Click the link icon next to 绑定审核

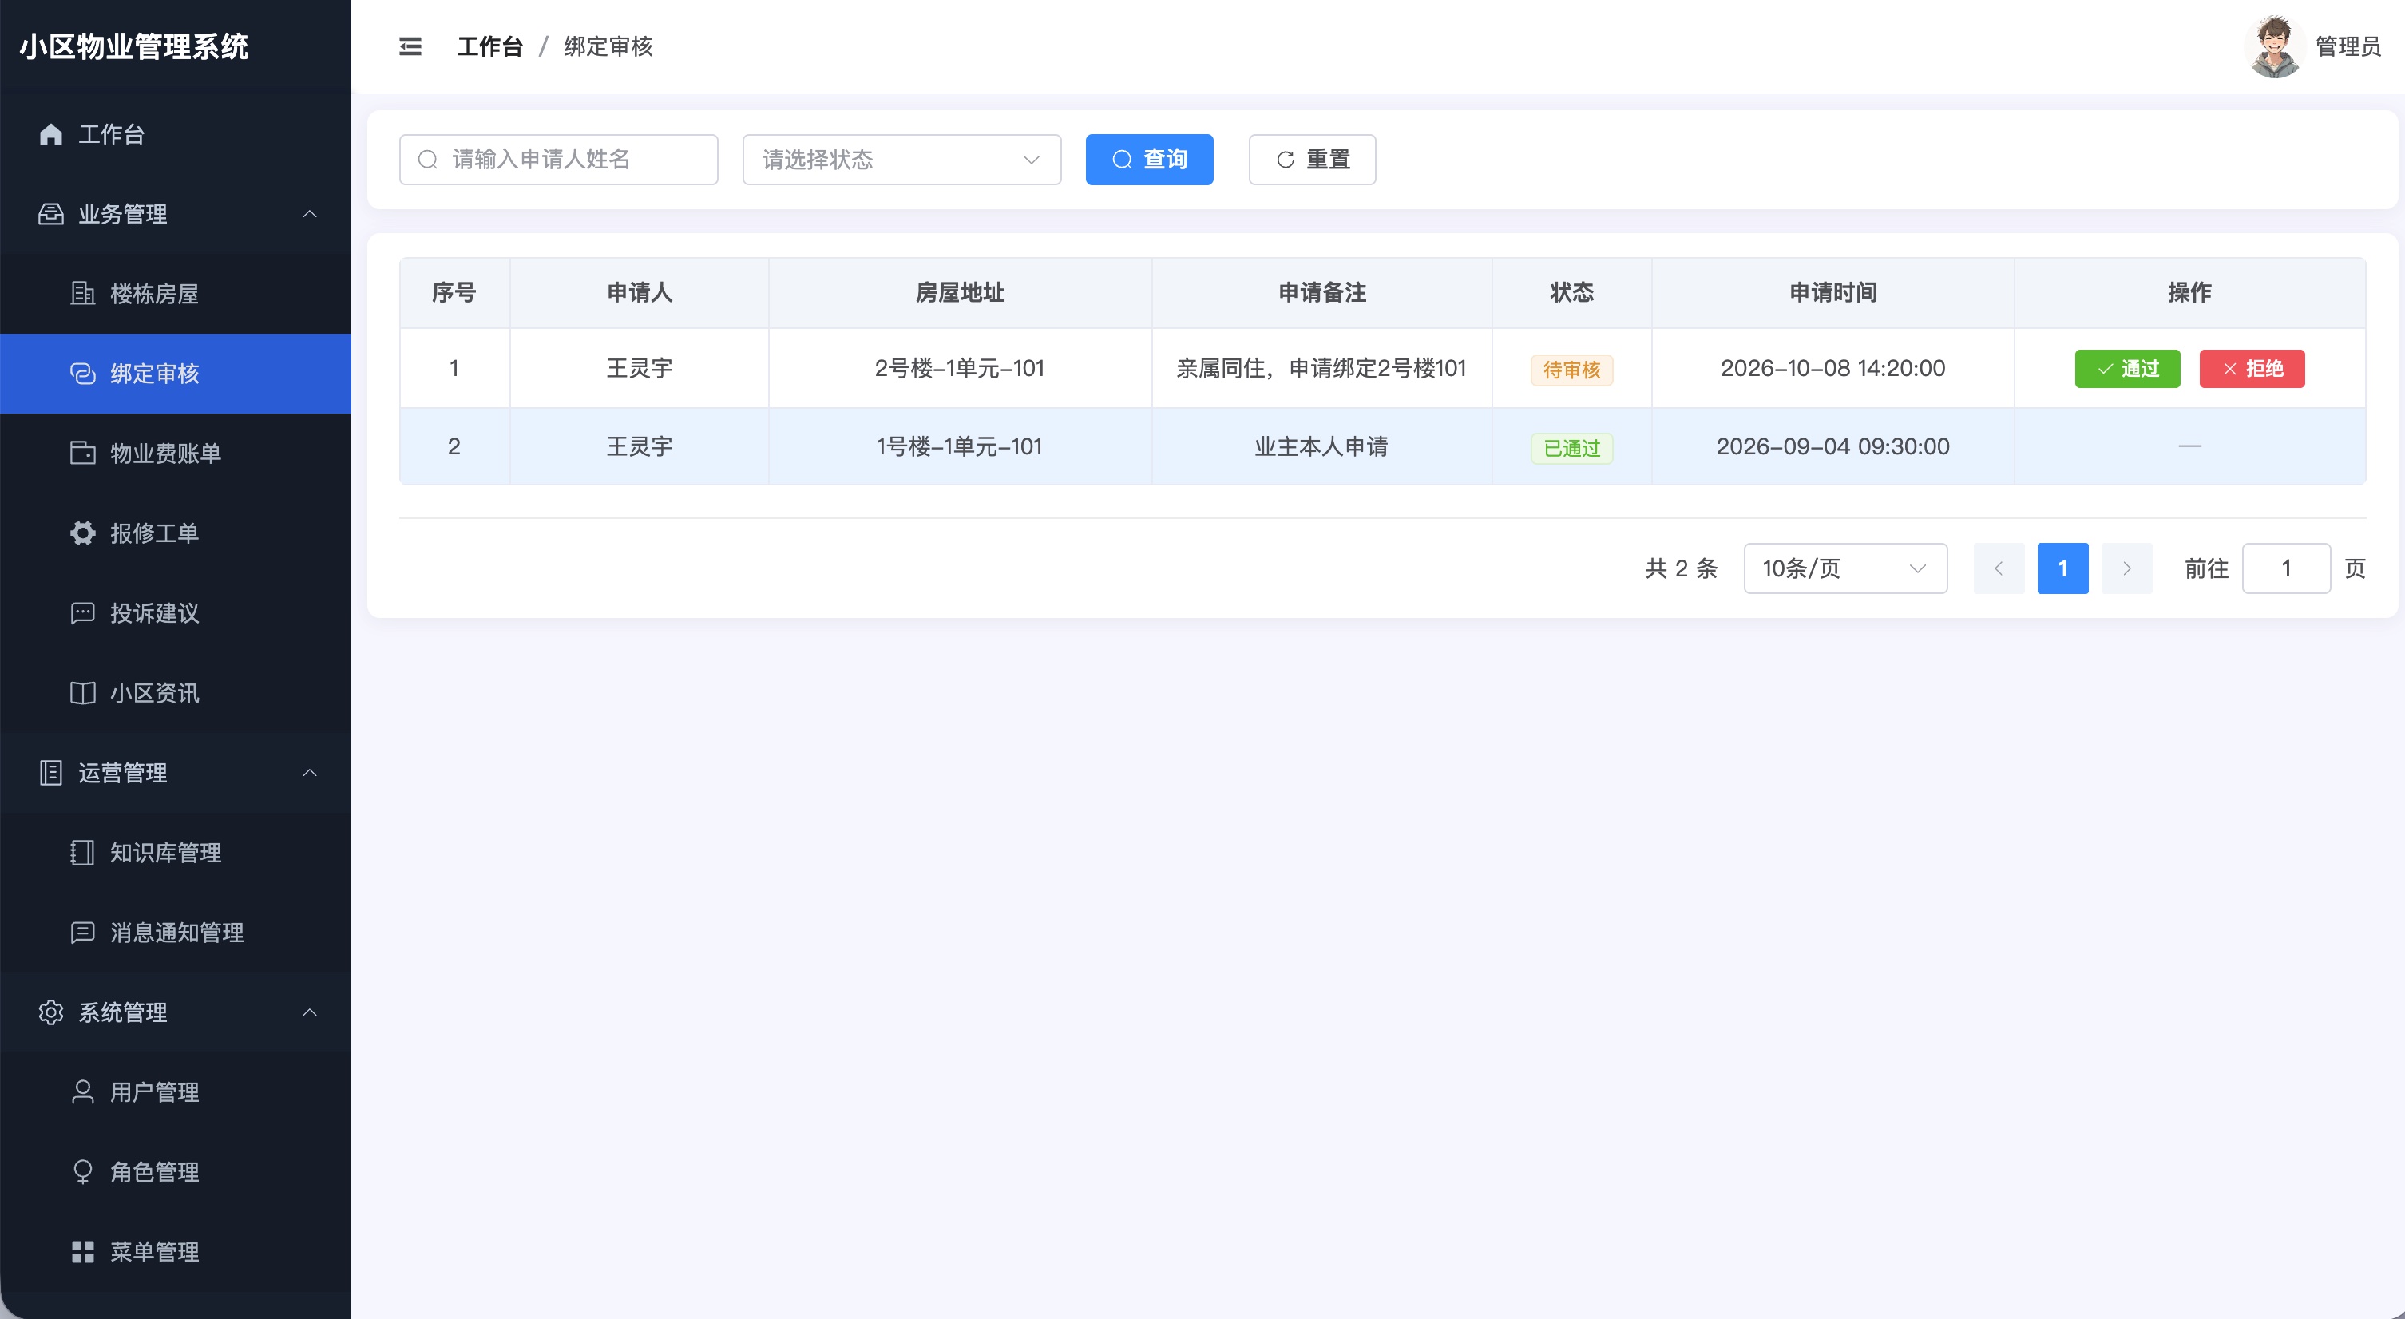pos(83,374)
